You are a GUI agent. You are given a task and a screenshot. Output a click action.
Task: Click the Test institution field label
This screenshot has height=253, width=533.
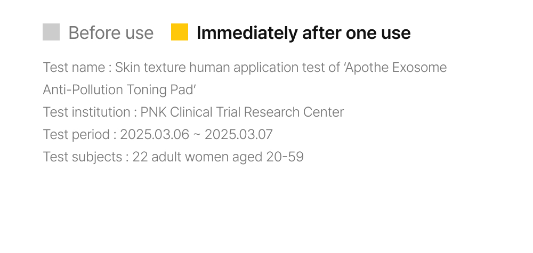pos(86,112)
